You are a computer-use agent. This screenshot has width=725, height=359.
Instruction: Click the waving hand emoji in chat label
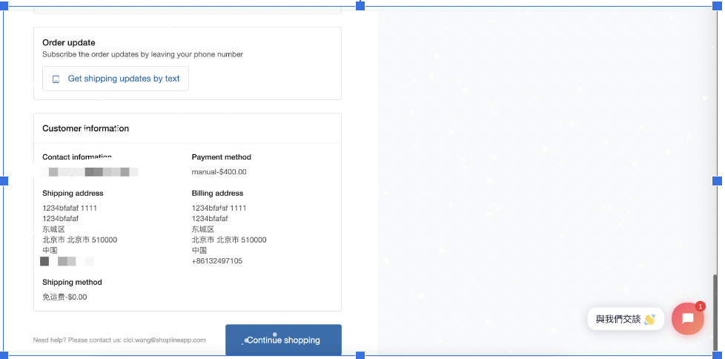tap(649, 320)
